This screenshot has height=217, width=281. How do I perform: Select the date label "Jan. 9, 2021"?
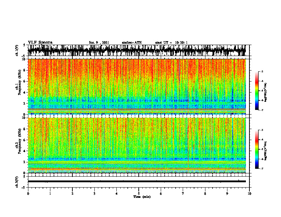(99, 43)
